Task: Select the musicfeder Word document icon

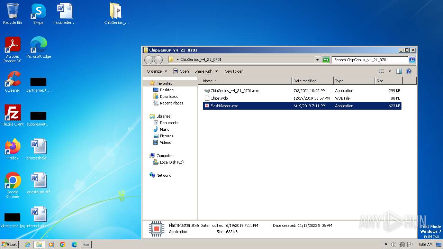Action: pyautogui.click(x=64, y=14)
